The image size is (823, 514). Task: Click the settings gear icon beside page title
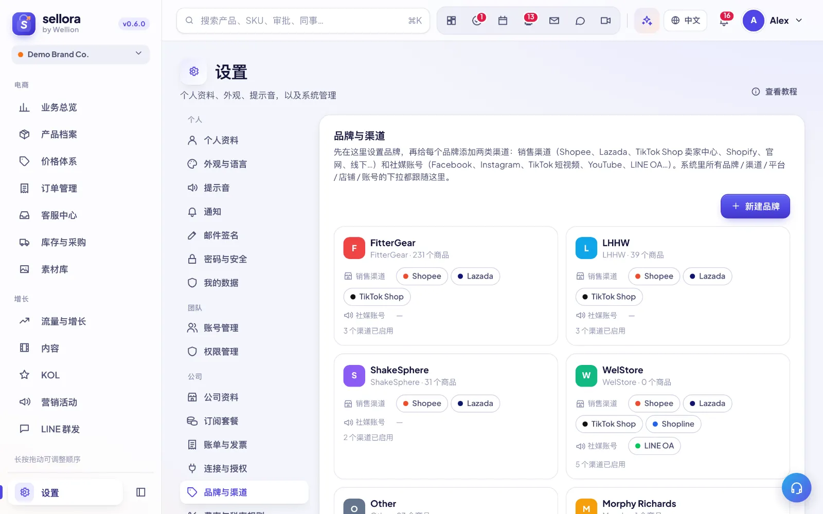[194, 71]
